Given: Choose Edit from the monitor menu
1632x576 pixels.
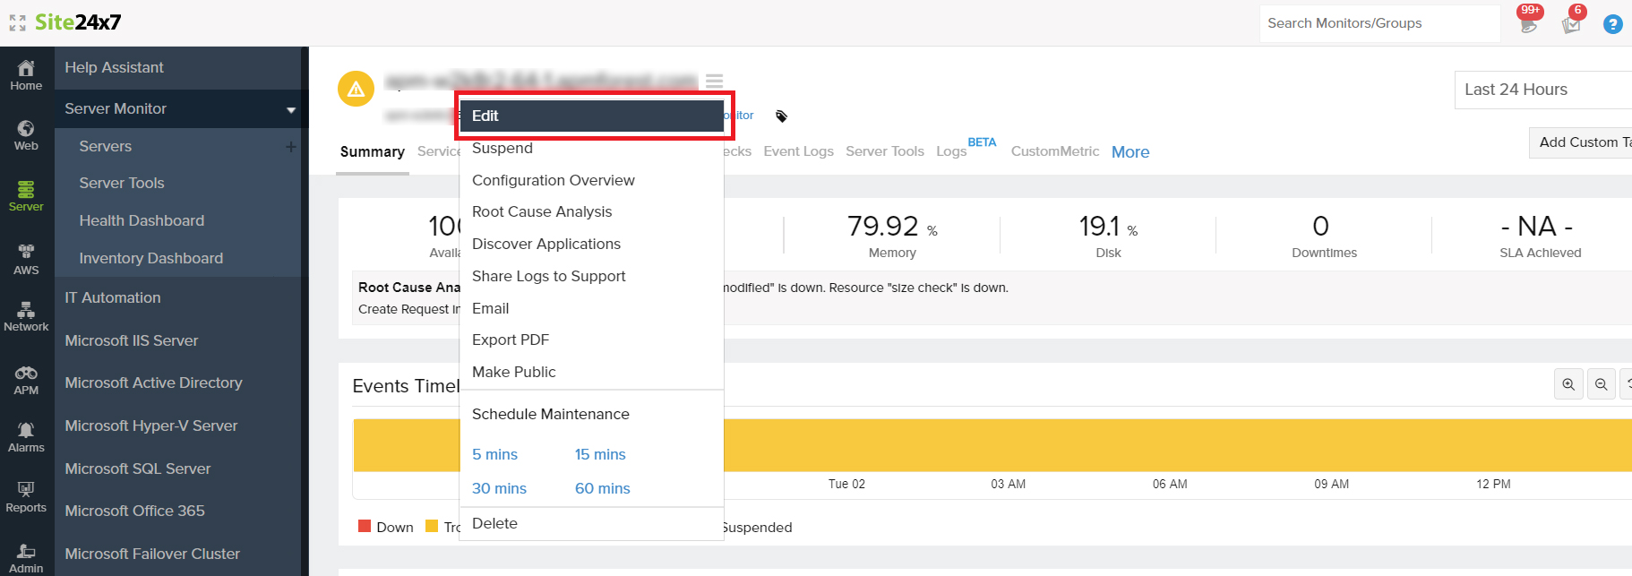Looking at the screenshot, I should click(x=591, y=116).
